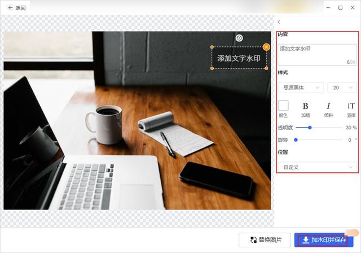
Task: Click the top-right resize handle of watermark box
Action: point(267,47)
